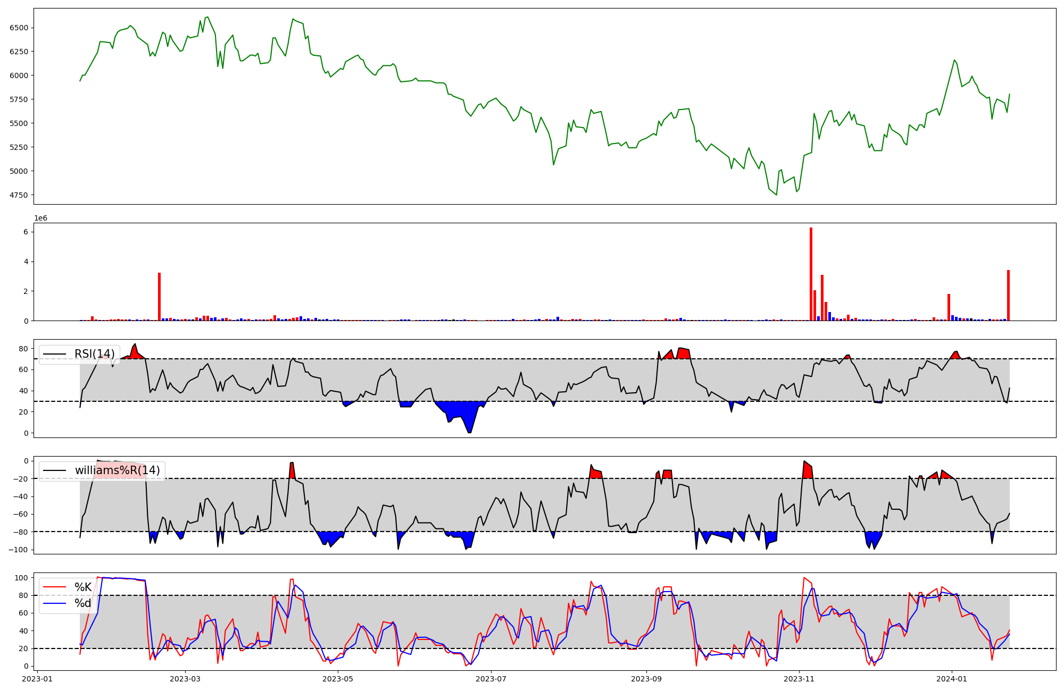Viewport: 1064px width, 691px height.
Task: Click the -80 tick on Williams %R axis
Action: [21, 532]
